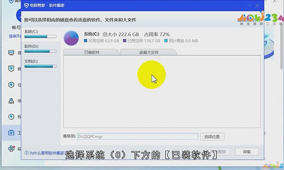
Task: Click the purple 已用空间 legend swatch
Action: pos(125,41)
